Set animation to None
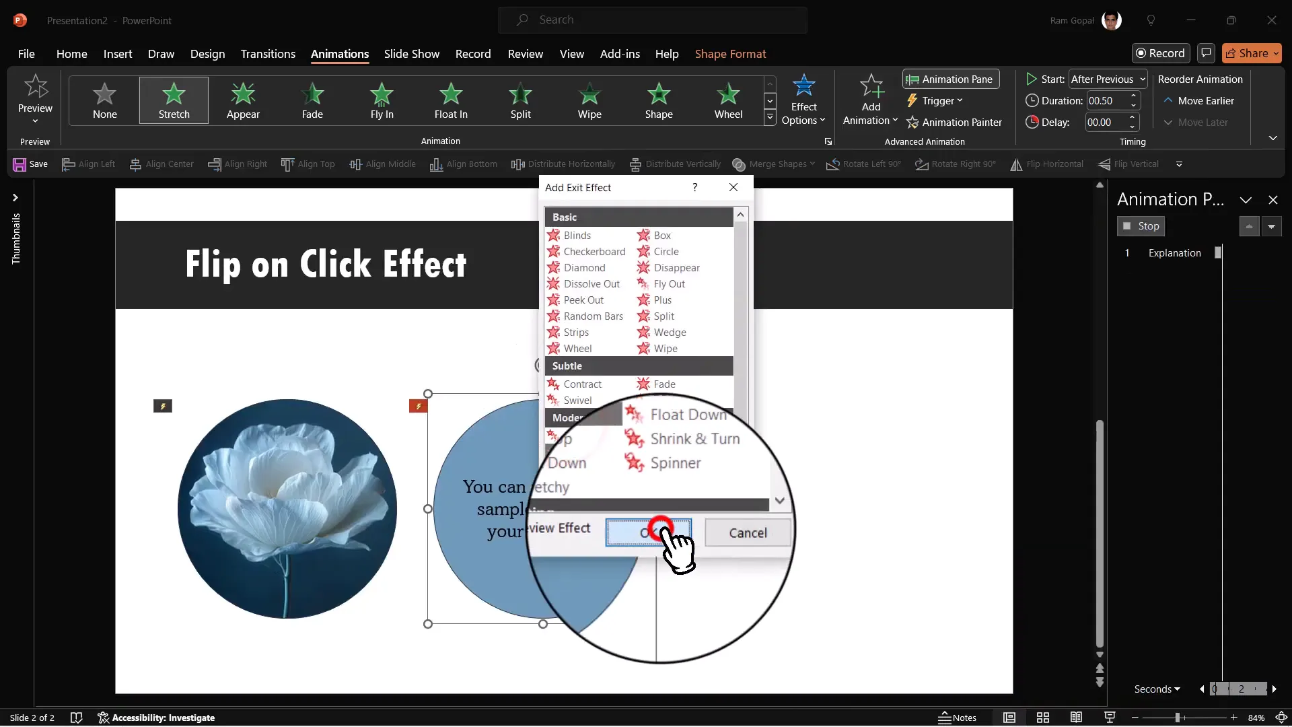This screenshot has width=1292, height=727. tap(104, 100)
